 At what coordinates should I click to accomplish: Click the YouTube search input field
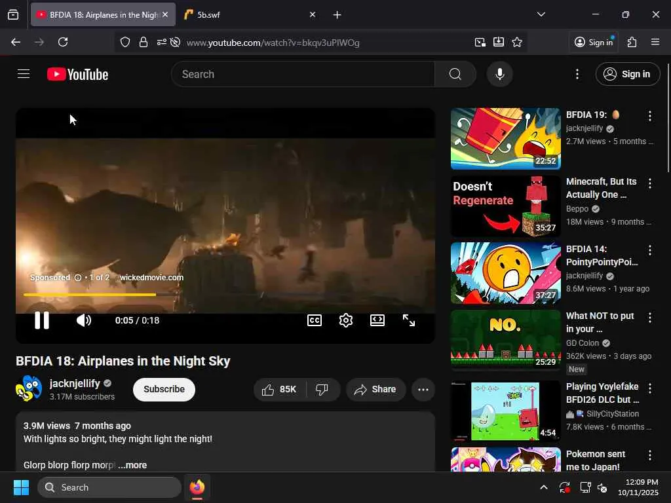pos(303,74)
